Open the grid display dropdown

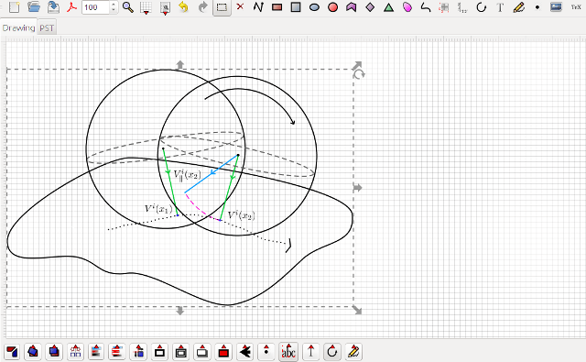tap(146, 8)
